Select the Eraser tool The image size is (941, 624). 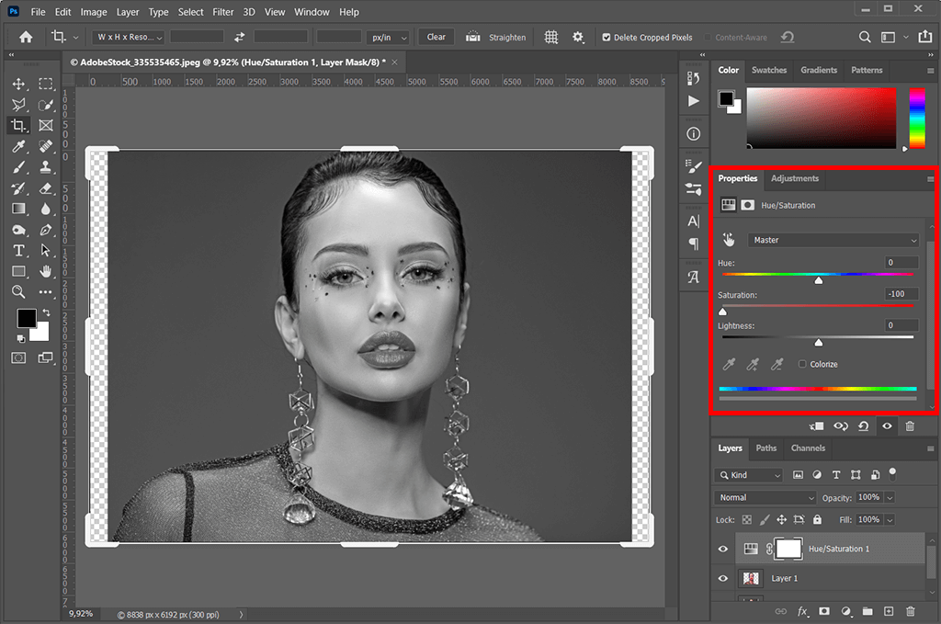point(46,188)
